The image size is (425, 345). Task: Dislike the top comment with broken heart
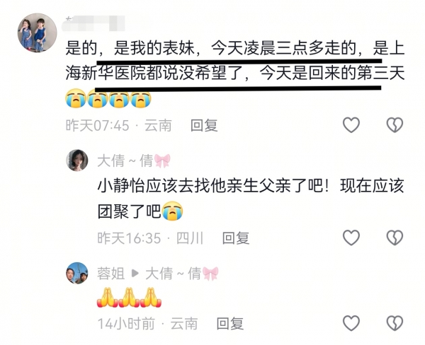point(395,125)
